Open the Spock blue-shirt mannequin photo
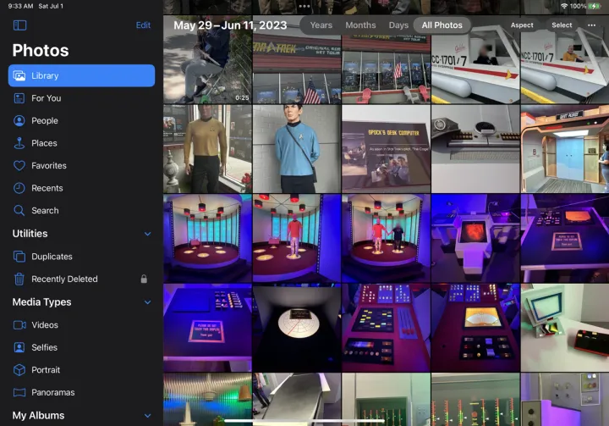The image size is (609, 426). pyautogui.click(x=296, y=149)
